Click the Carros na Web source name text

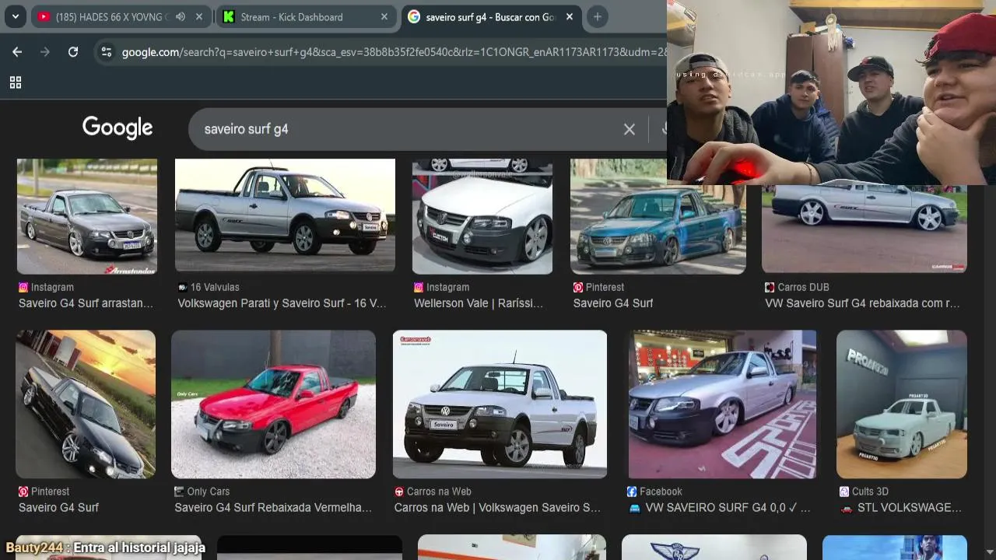coord(439,492)
